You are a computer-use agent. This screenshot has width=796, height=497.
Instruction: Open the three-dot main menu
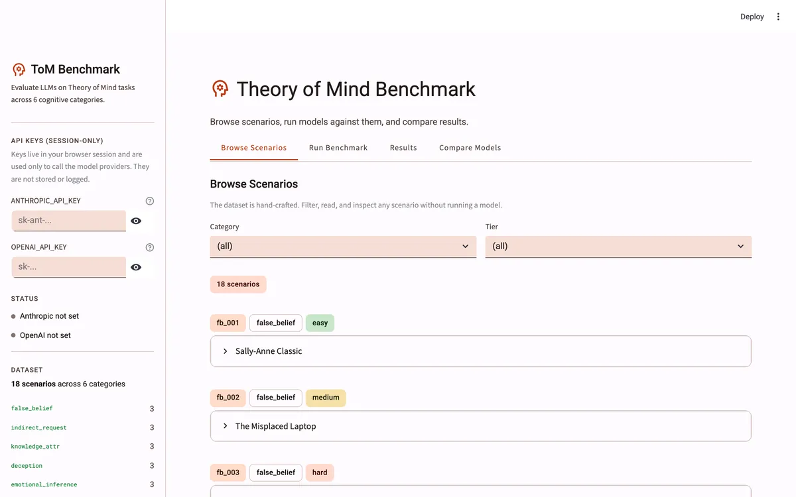pos(779,17)
